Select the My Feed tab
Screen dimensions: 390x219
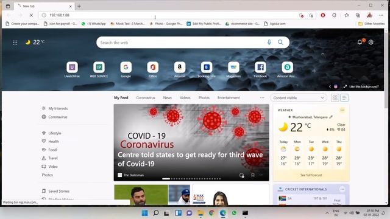click(121, 98)
